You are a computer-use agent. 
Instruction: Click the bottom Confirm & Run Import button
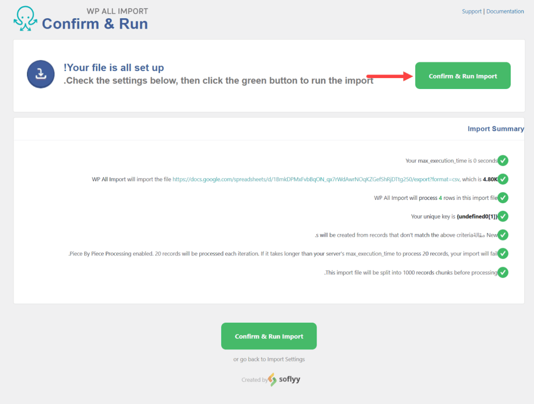click(269, 336)
